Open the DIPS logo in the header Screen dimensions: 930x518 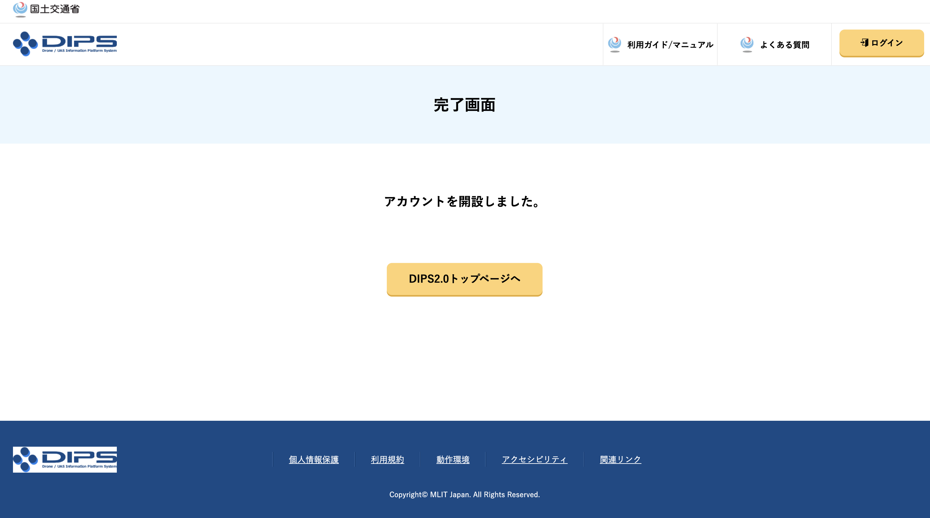pyautogui.click(x=65, y=44)
